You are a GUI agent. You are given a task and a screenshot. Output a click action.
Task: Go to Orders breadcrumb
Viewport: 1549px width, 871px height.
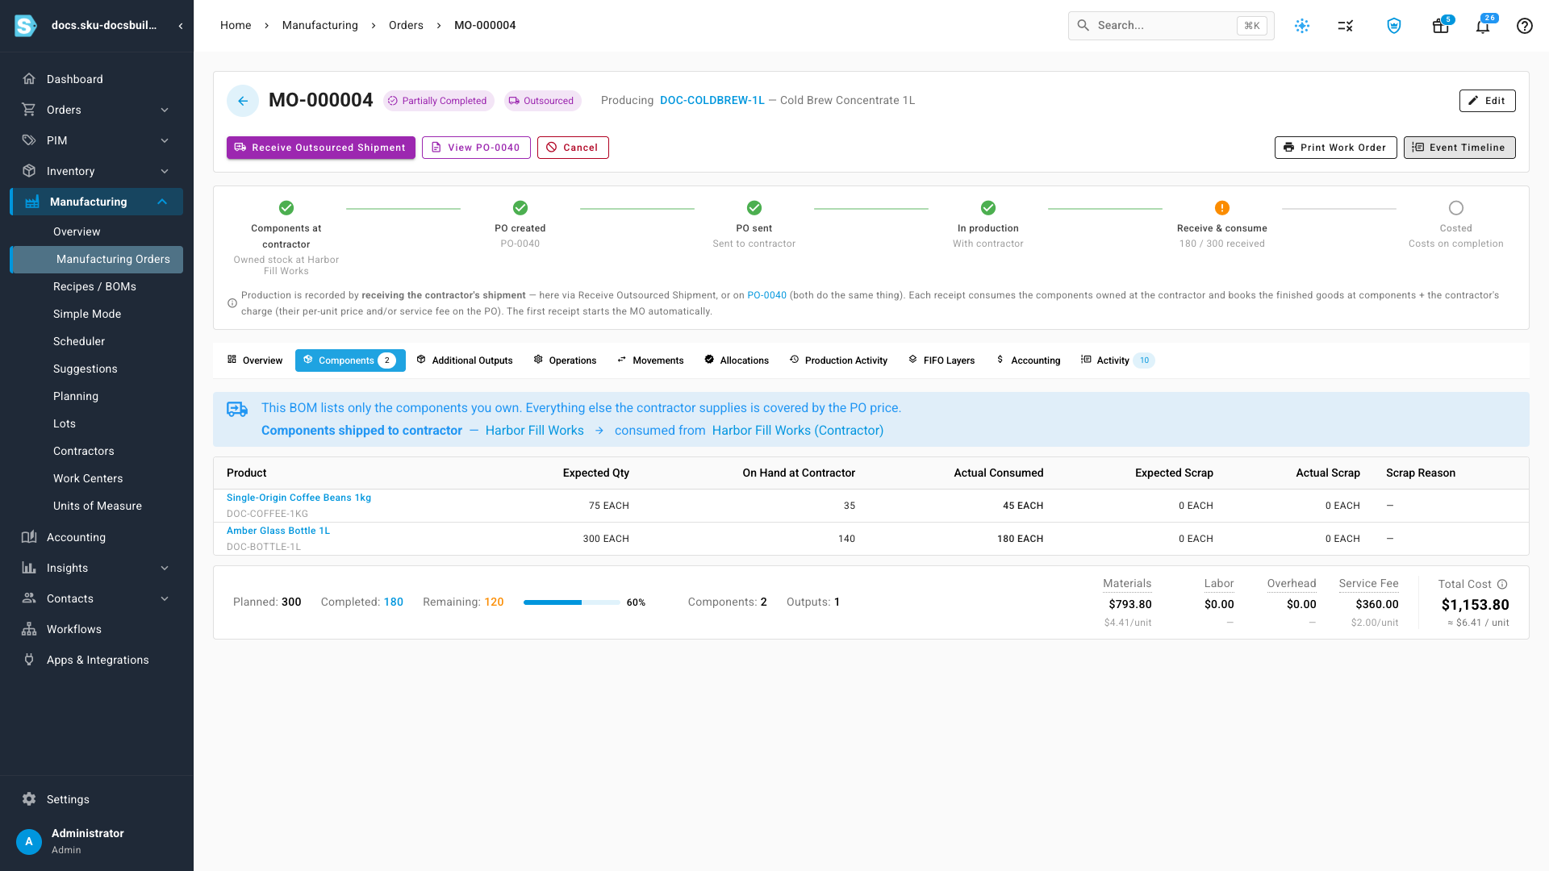(406, 26)
